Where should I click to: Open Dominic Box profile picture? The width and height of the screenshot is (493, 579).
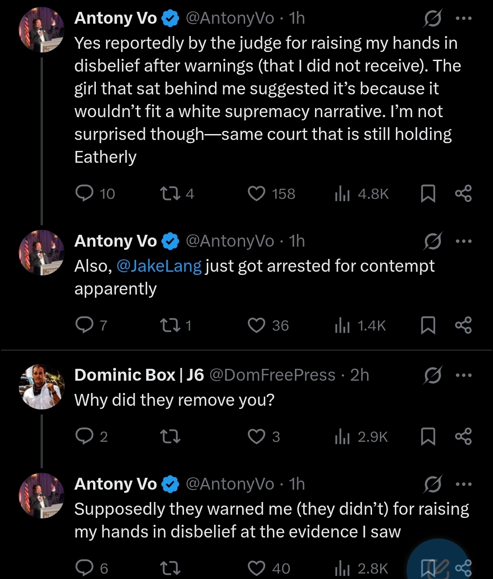[42, 387]
